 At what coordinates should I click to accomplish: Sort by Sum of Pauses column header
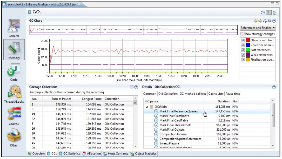tap(57, 99)
